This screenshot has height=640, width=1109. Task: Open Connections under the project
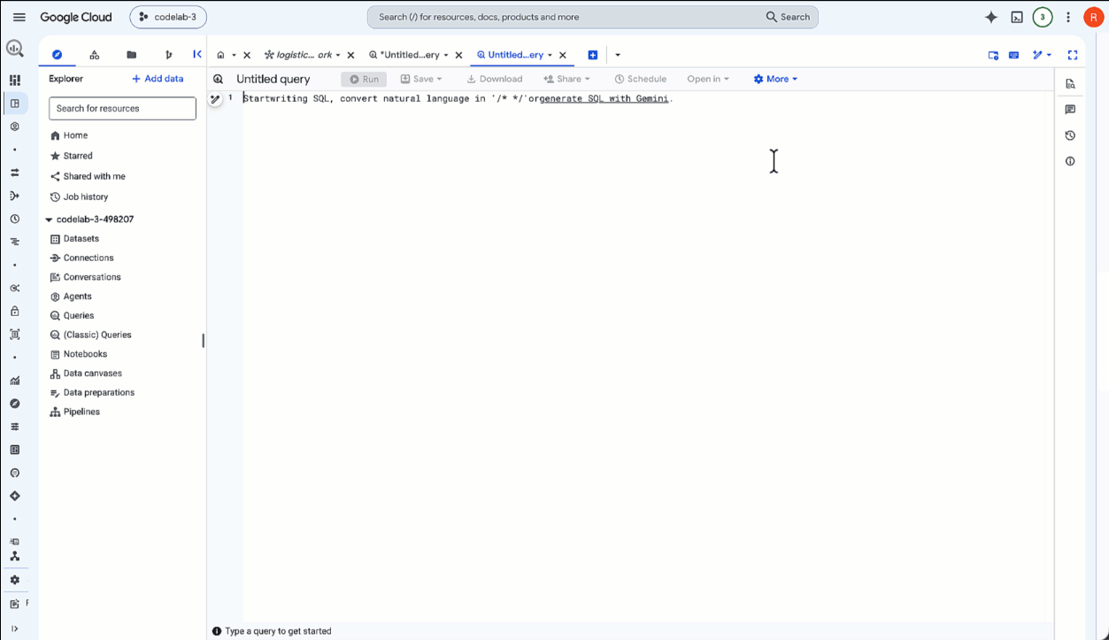(82, 258)
